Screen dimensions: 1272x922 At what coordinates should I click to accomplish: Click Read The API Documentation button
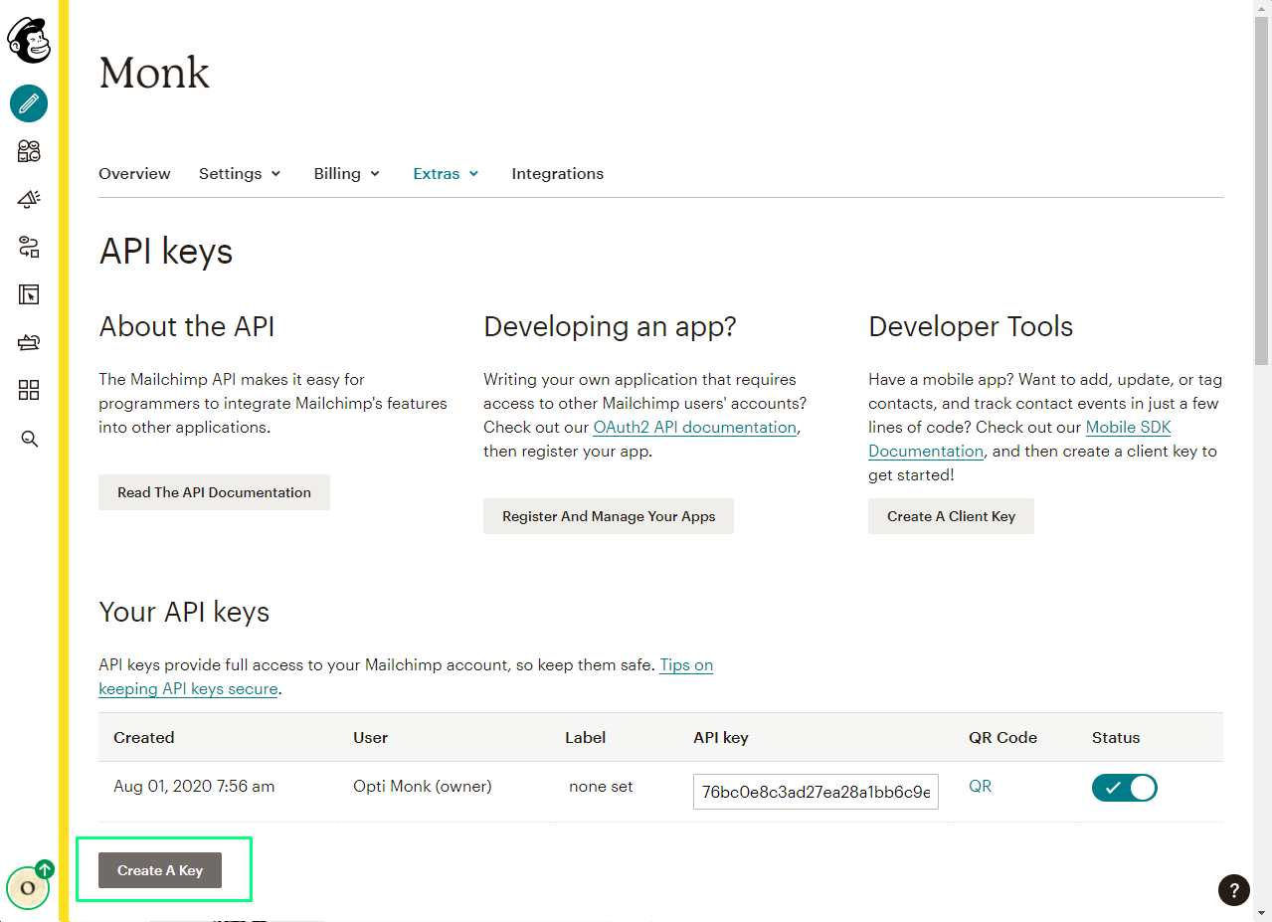click(214, 492)
